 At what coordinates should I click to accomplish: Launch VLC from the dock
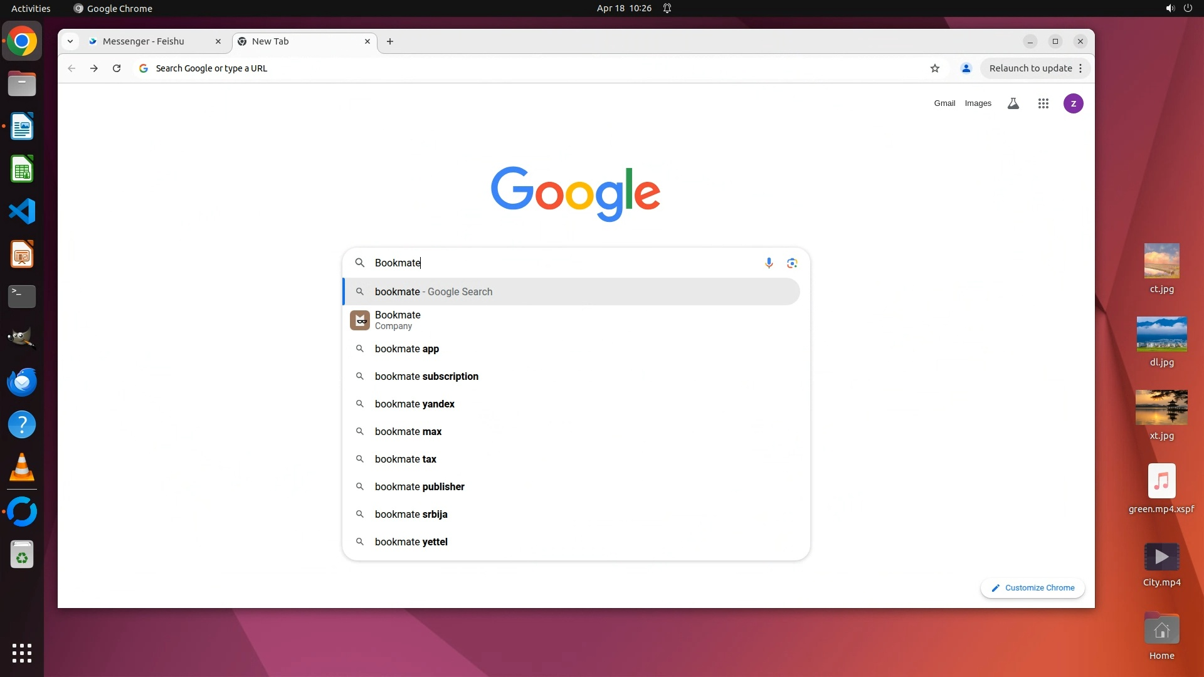pyautogui.click(x=22, y=468)
